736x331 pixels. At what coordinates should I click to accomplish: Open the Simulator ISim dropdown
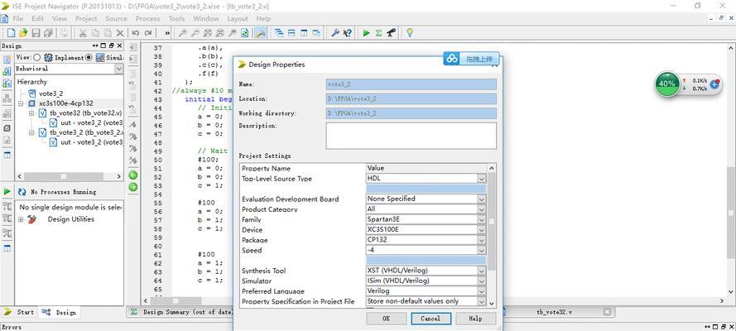pyautogui.click(x=481, y=281)
